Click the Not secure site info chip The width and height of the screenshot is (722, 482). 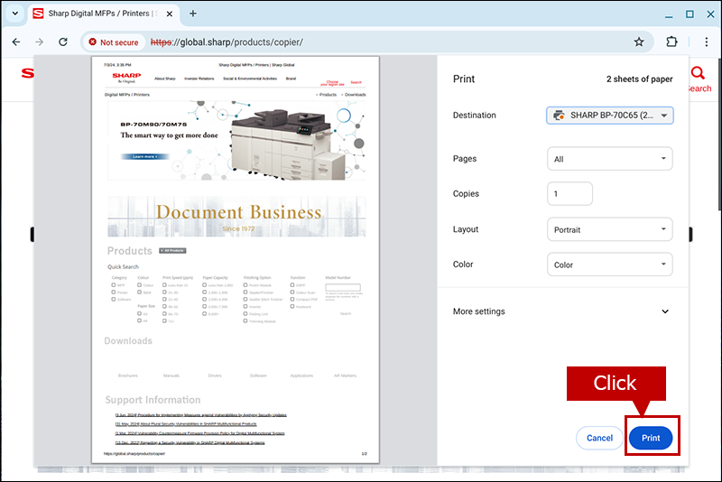pyautogui.click(x=114, y=42)
